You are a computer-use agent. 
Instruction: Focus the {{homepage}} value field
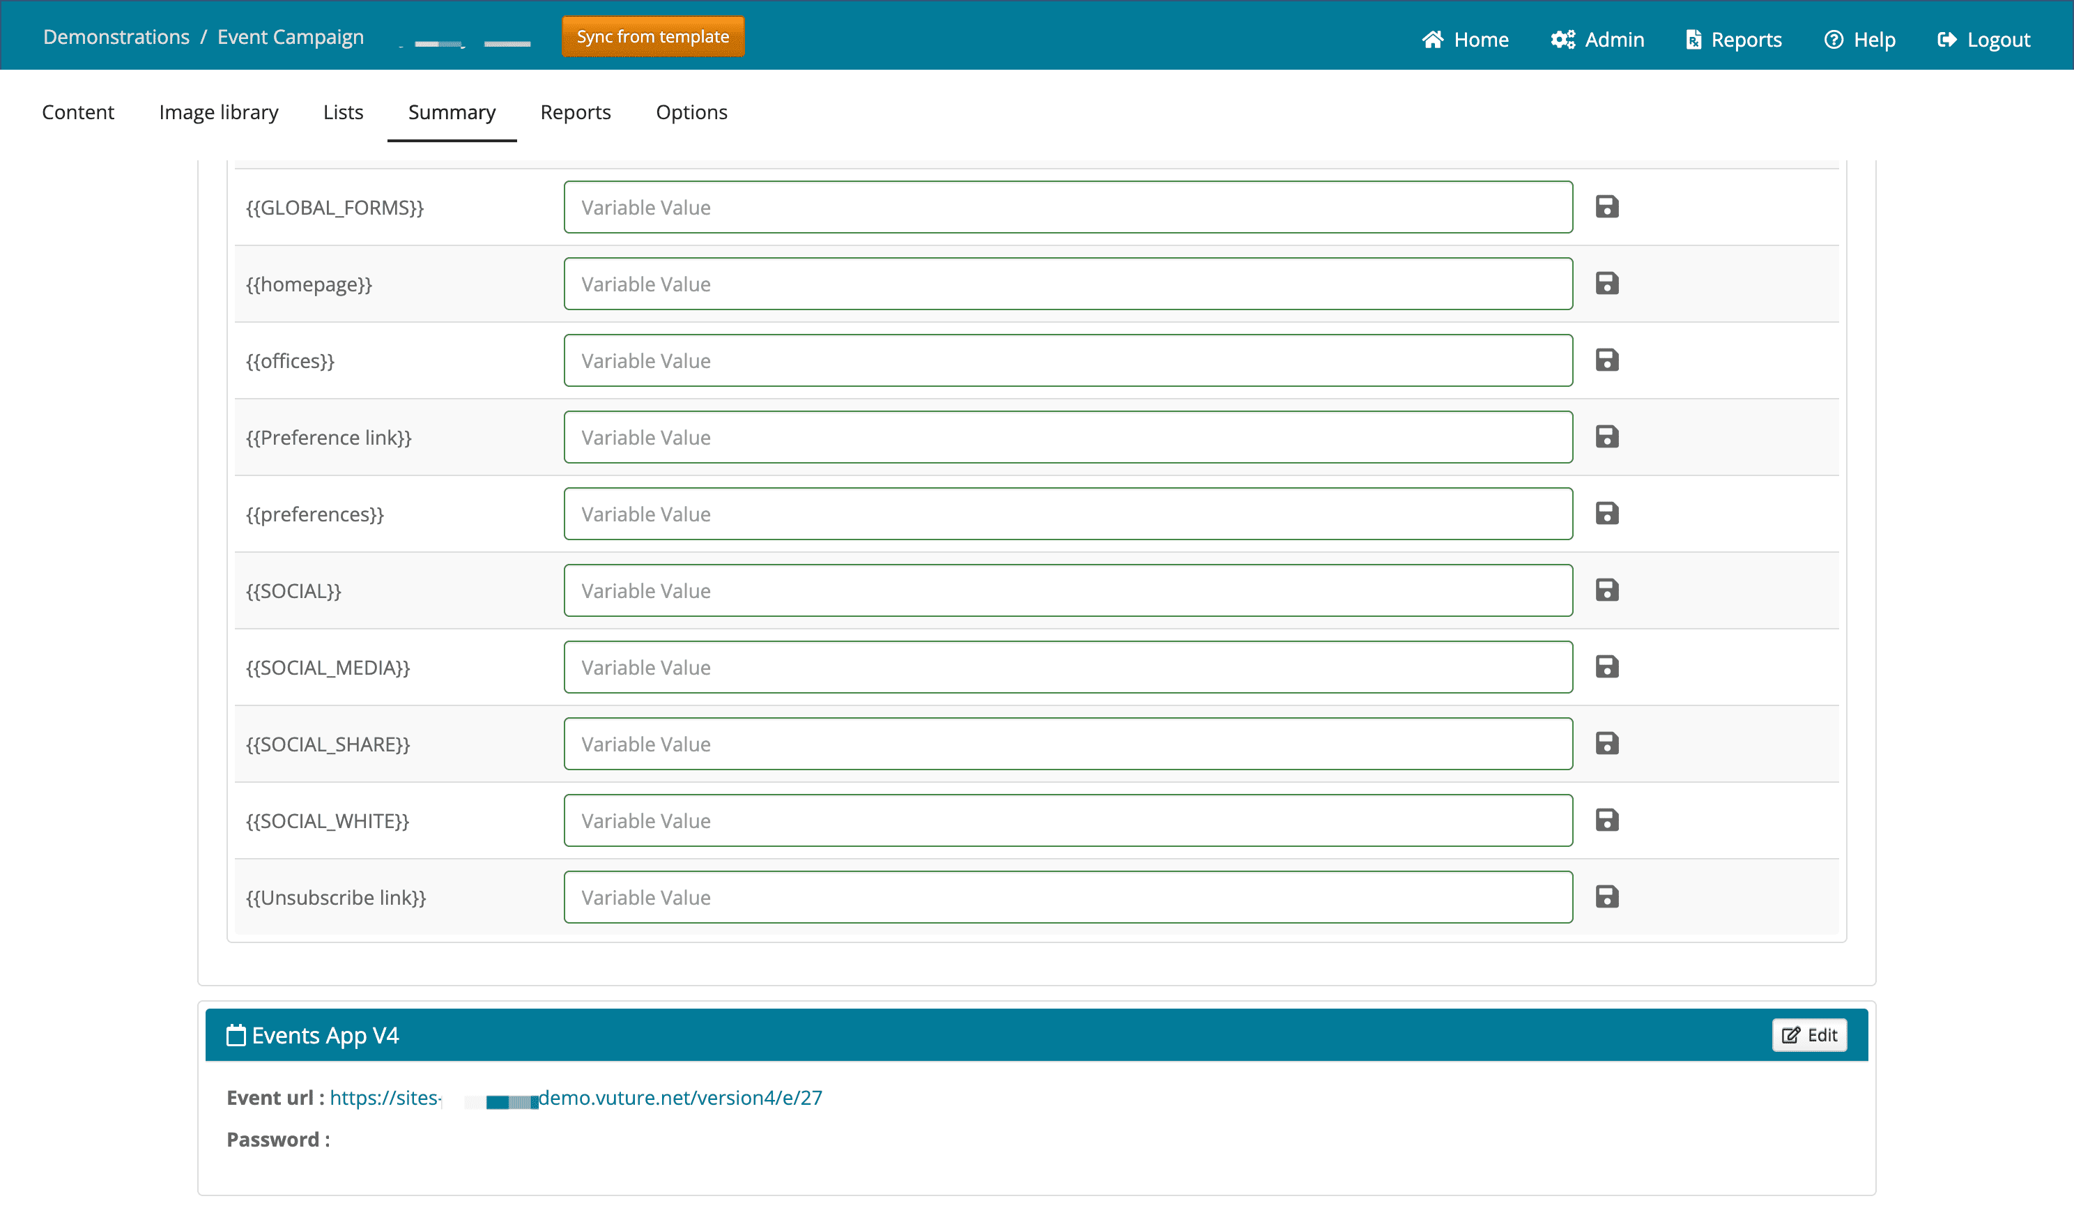point(1068,284)
